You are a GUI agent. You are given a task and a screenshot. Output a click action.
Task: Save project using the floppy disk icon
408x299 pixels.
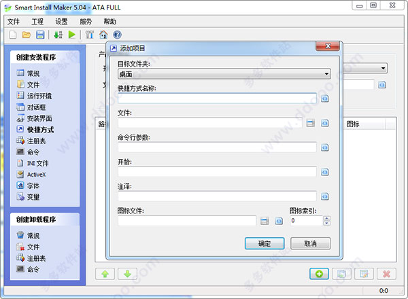click(40, 35)
